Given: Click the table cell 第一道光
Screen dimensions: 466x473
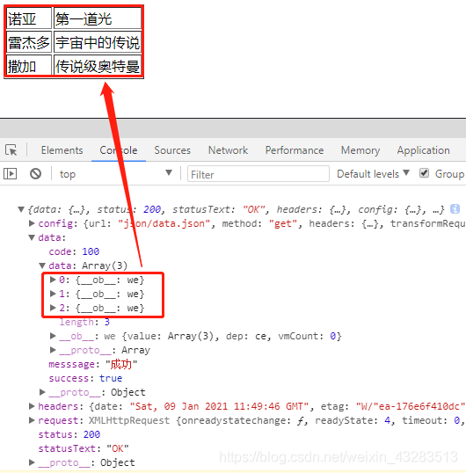Looking at the screenshot, I should coord(98,18).
